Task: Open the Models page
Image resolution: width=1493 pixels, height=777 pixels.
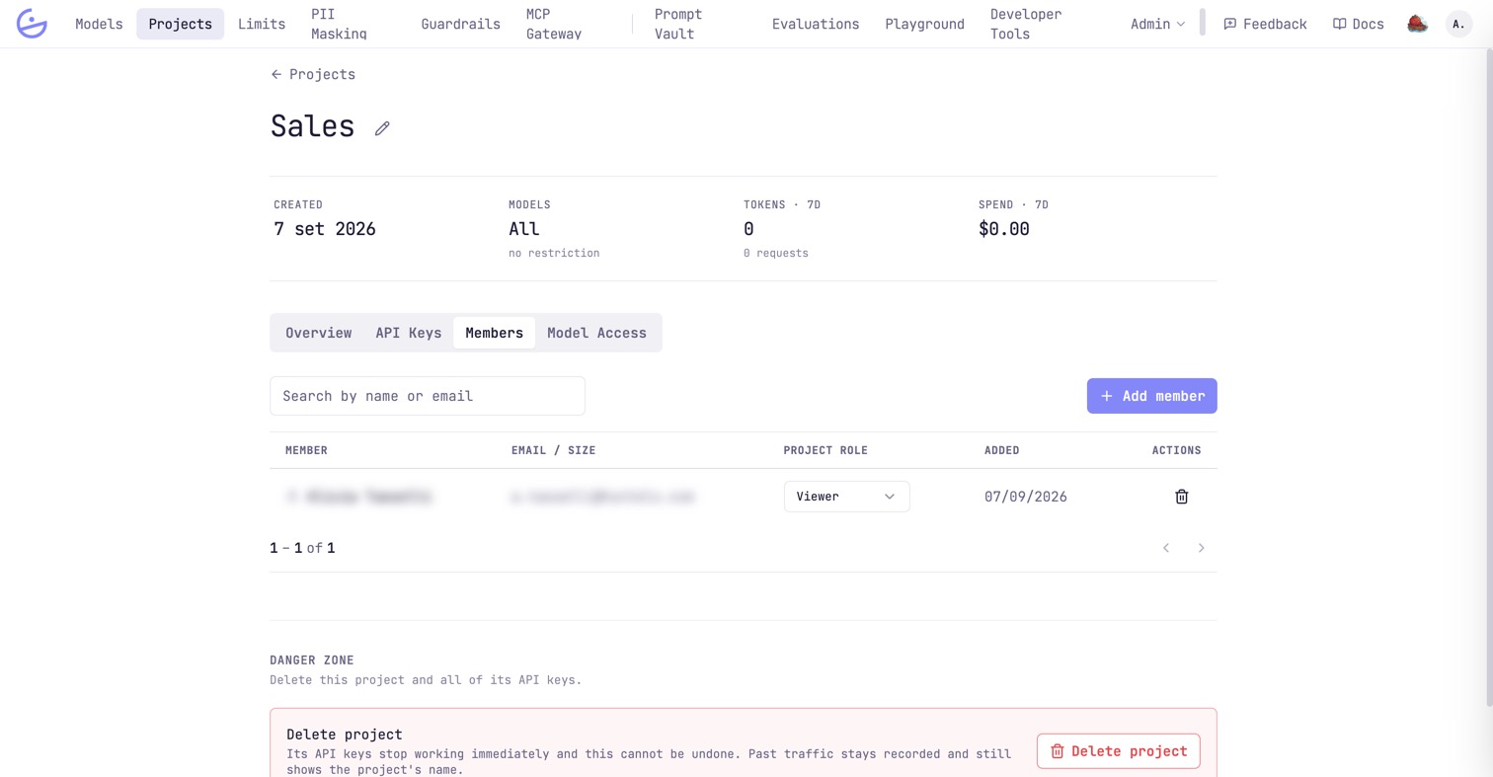Action: (99, 24)
